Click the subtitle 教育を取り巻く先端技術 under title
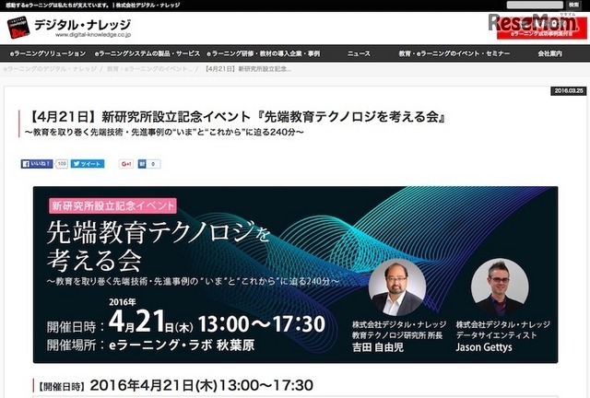 (164, 132)
